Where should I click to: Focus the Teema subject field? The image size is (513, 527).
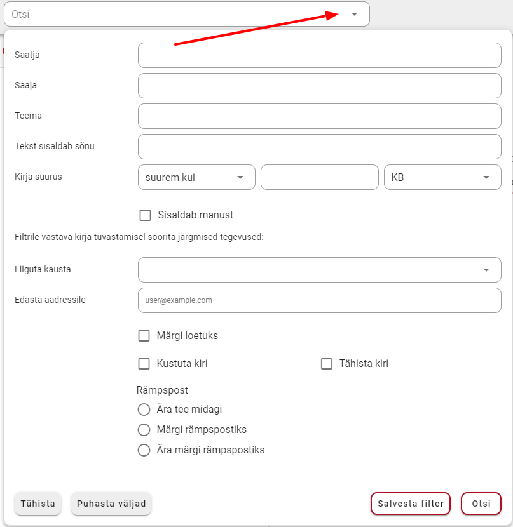pyautogui.click(x=320, y=116)
